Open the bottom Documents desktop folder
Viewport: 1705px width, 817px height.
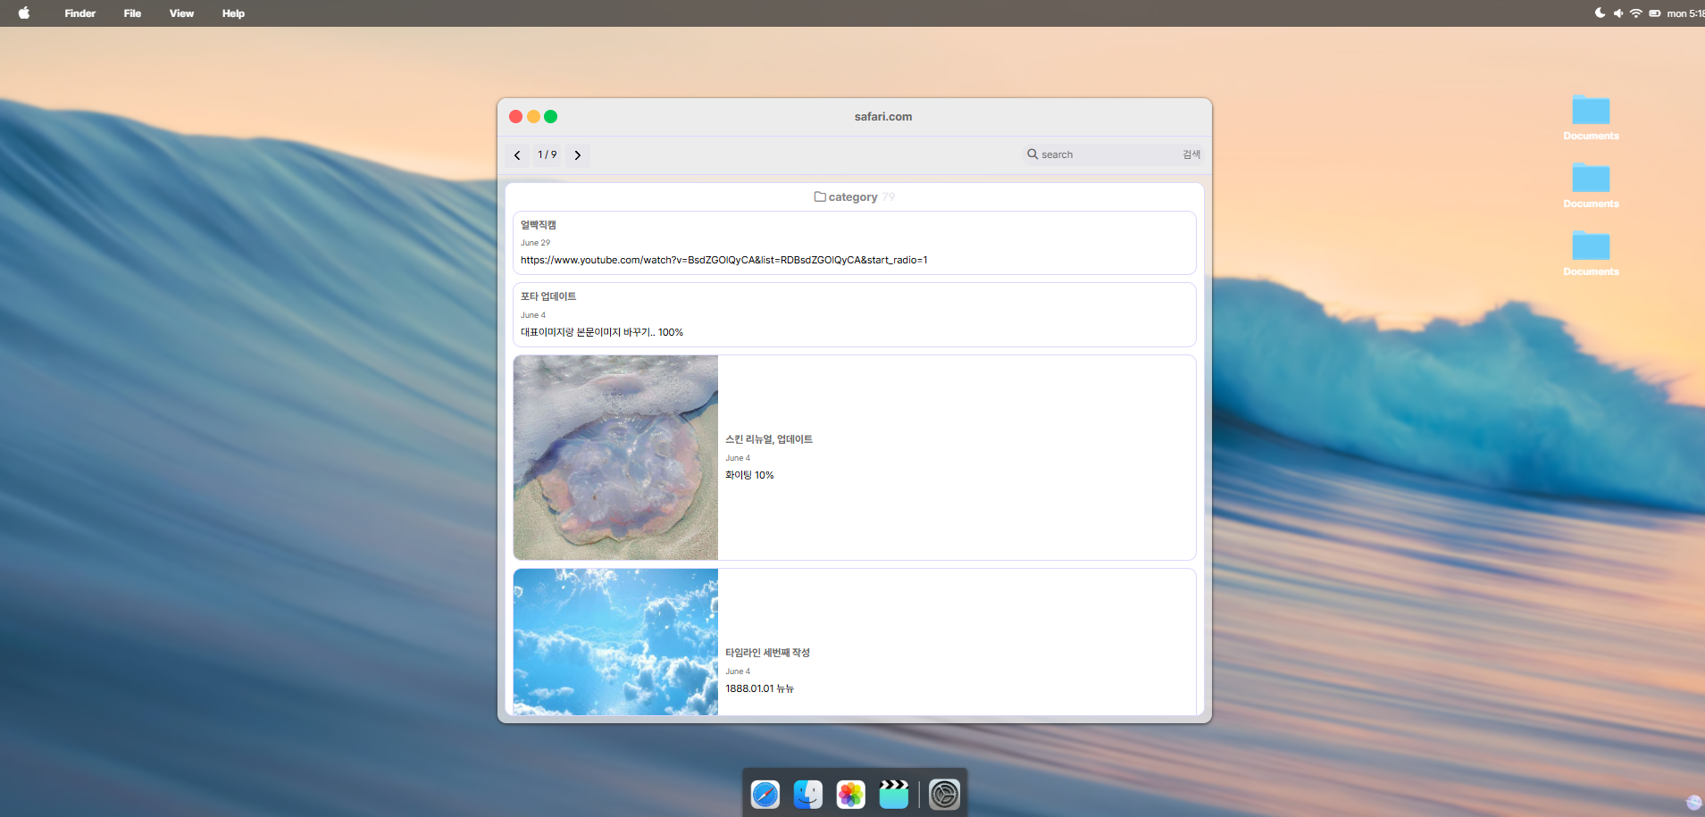pos(1591,254)
